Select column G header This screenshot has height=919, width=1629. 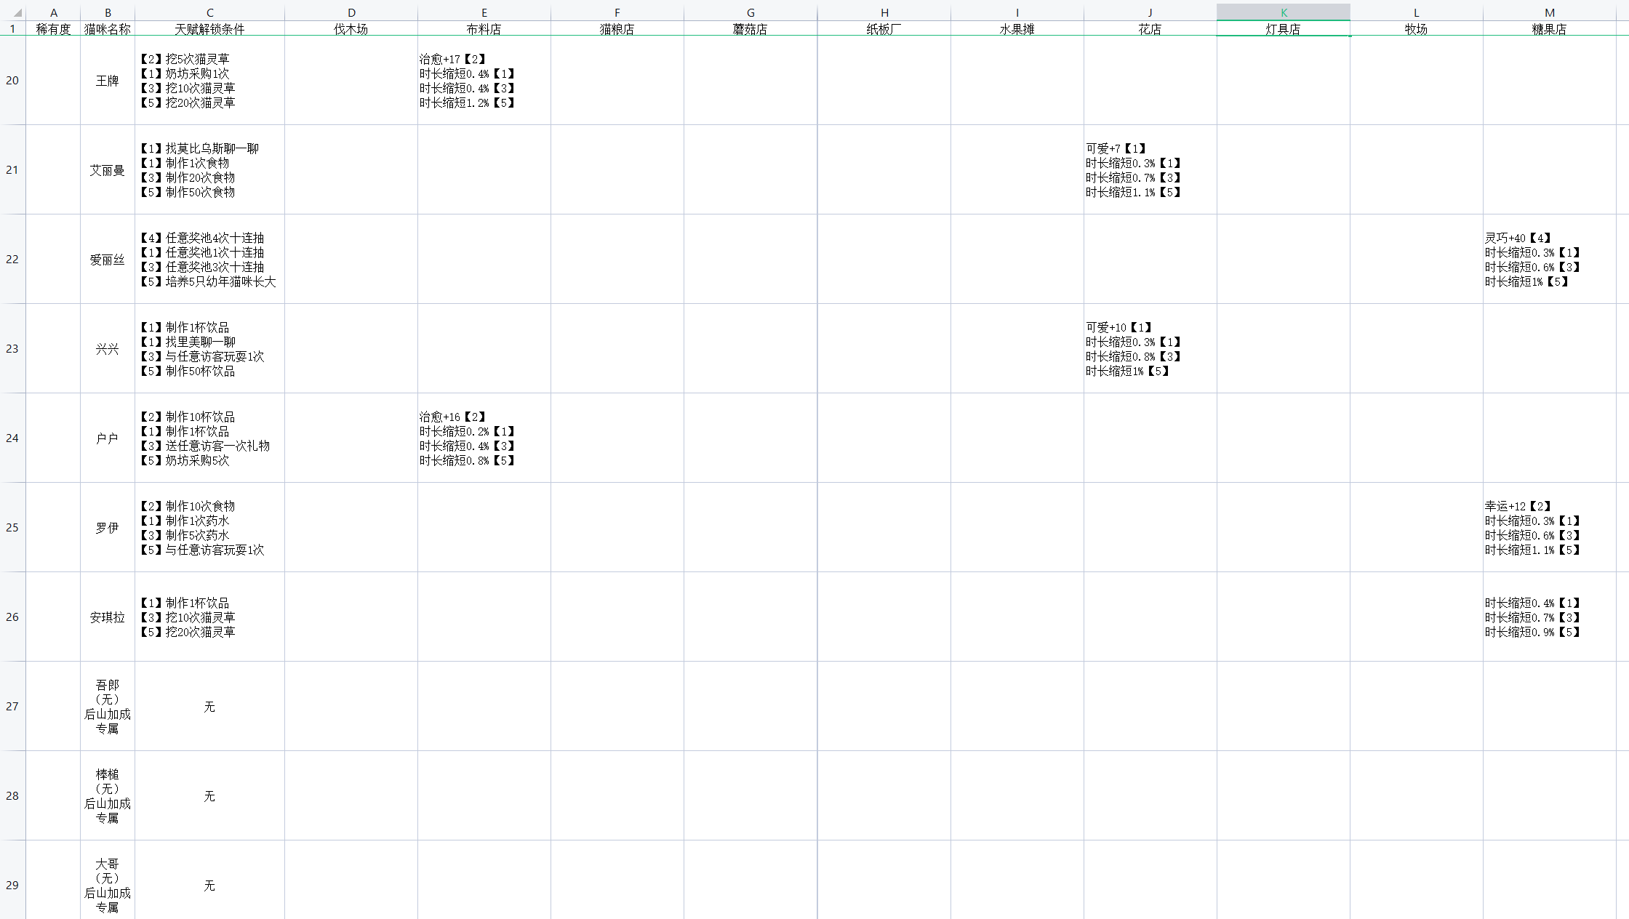(x=751, y=12)
